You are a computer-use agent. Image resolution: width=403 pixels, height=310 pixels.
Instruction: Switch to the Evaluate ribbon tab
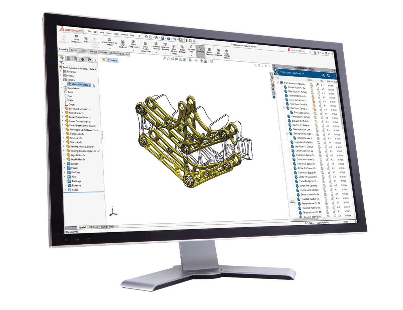(103, 53)
